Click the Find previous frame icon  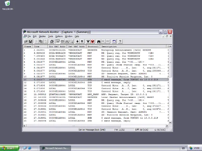click(108, 41)
